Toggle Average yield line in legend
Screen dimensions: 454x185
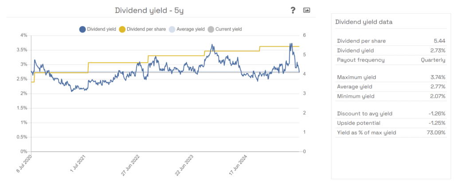186,29
